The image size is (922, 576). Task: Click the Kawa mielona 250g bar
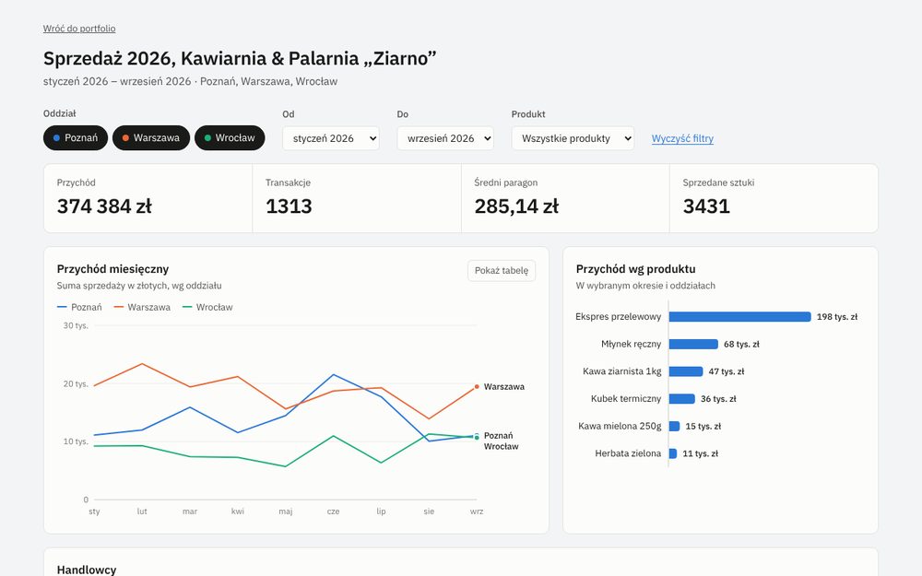(x=675, y=426)
